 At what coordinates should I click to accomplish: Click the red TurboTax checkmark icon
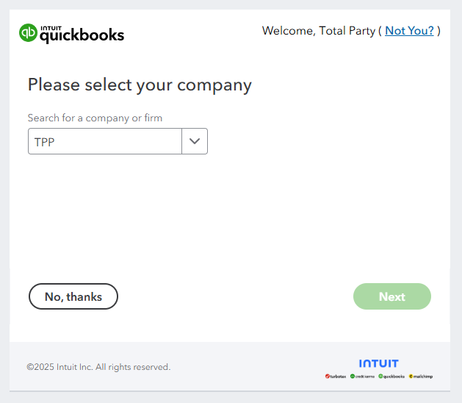click(x=328, y=376)
